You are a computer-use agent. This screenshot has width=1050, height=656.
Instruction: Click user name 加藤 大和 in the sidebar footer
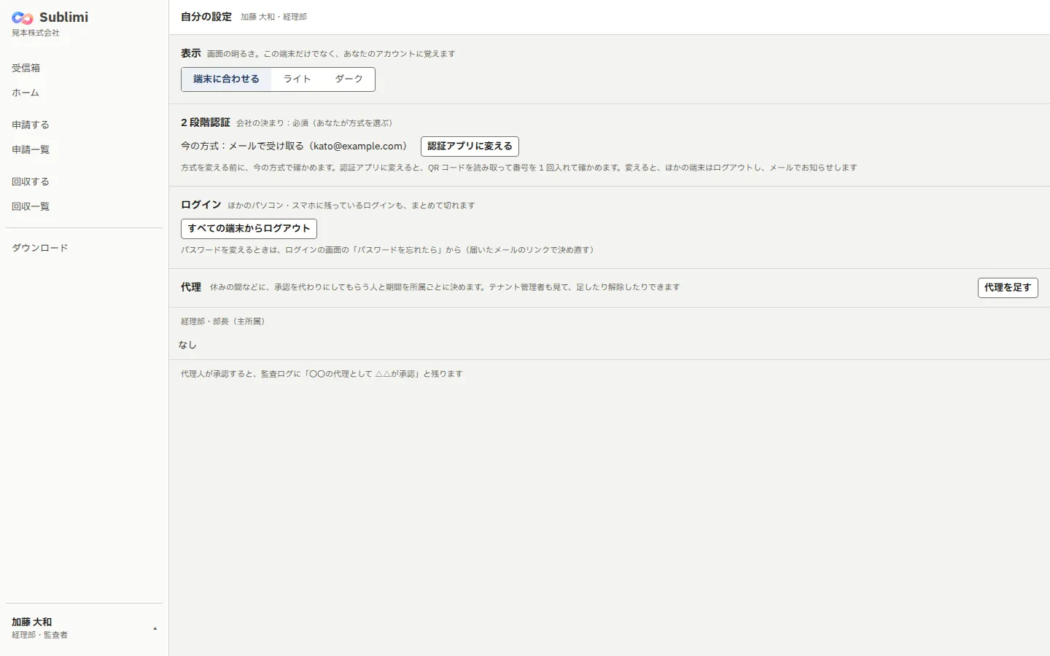coord(32,622)
